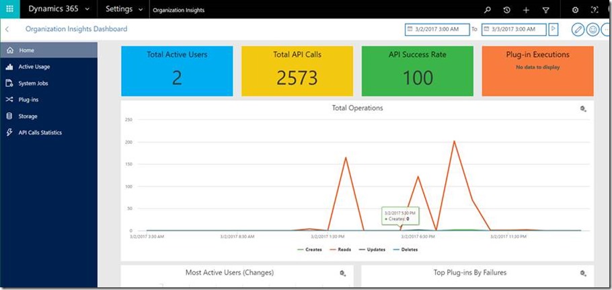Expand the Settings menu chevron
The image size is (612, 290).
click(x=141, y=10)
